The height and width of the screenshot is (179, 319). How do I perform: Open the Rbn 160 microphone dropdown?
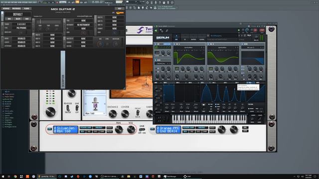click(95, 113)
